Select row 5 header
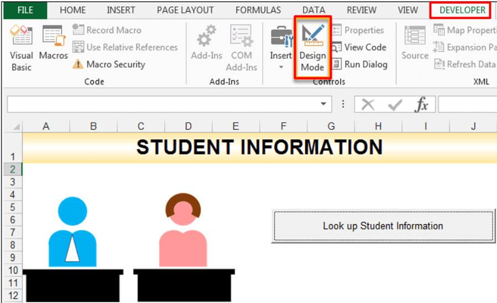This screenshot has width=497, height=303. pyautogui.click(x=13, y=207)
